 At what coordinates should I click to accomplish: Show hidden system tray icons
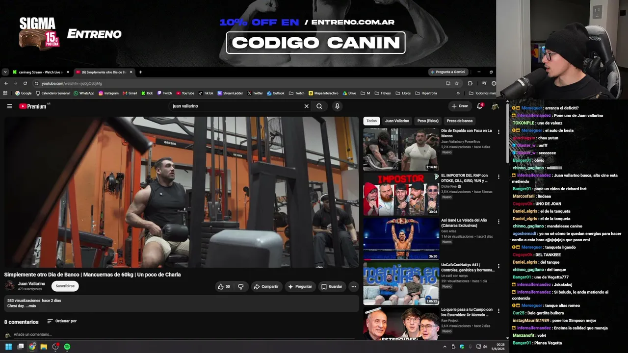pyautogui.click(x=445, y=347)
